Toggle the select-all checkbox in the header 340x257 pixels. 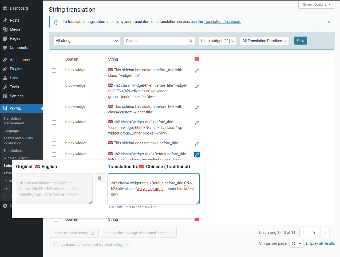56,59
